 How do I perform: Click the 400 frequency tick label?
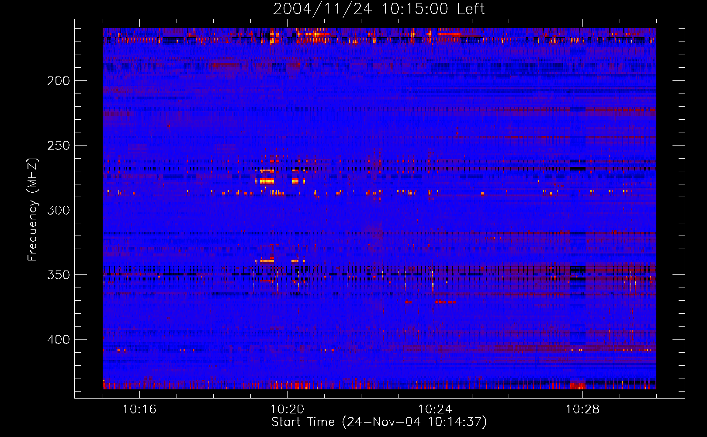(59, 340)
